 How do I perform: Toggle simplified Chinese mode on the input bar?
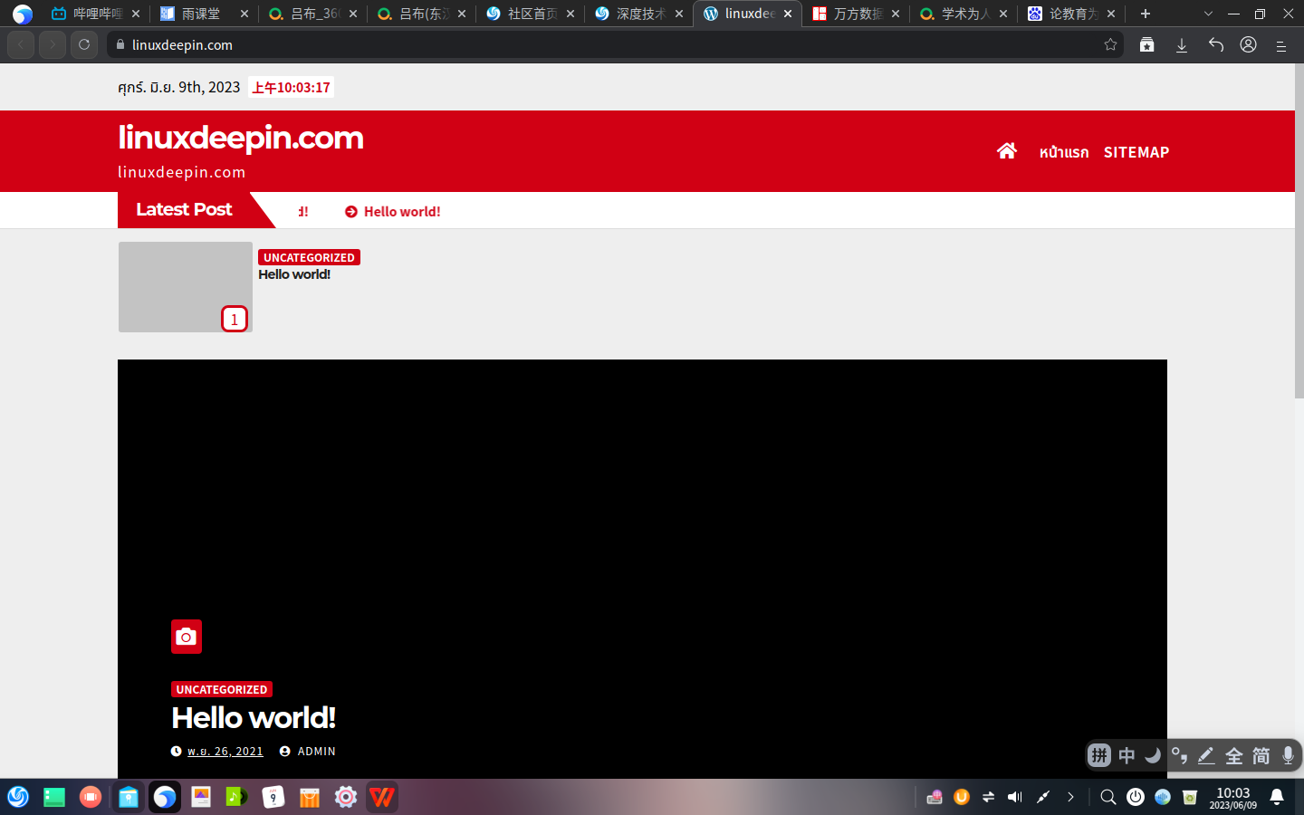[1261, 755]
